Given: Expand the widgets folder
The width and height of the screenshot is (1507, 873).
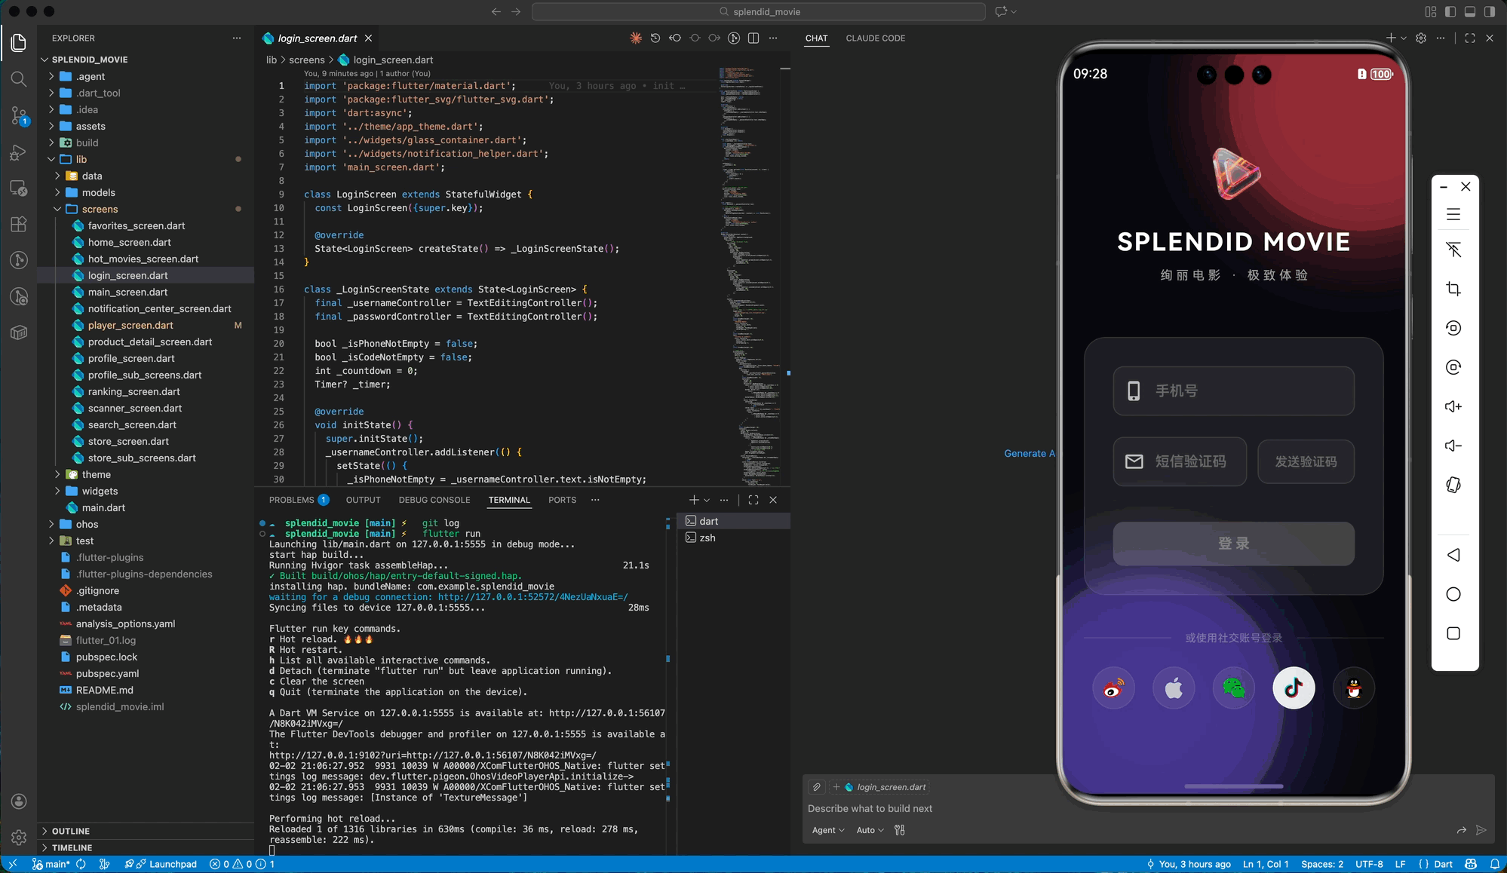Looking at the screenshot, I should tap(100, 491).
